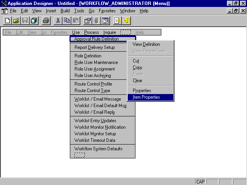
Task: Select the Use menu in the designed menu bar
Action: (76, 32)
